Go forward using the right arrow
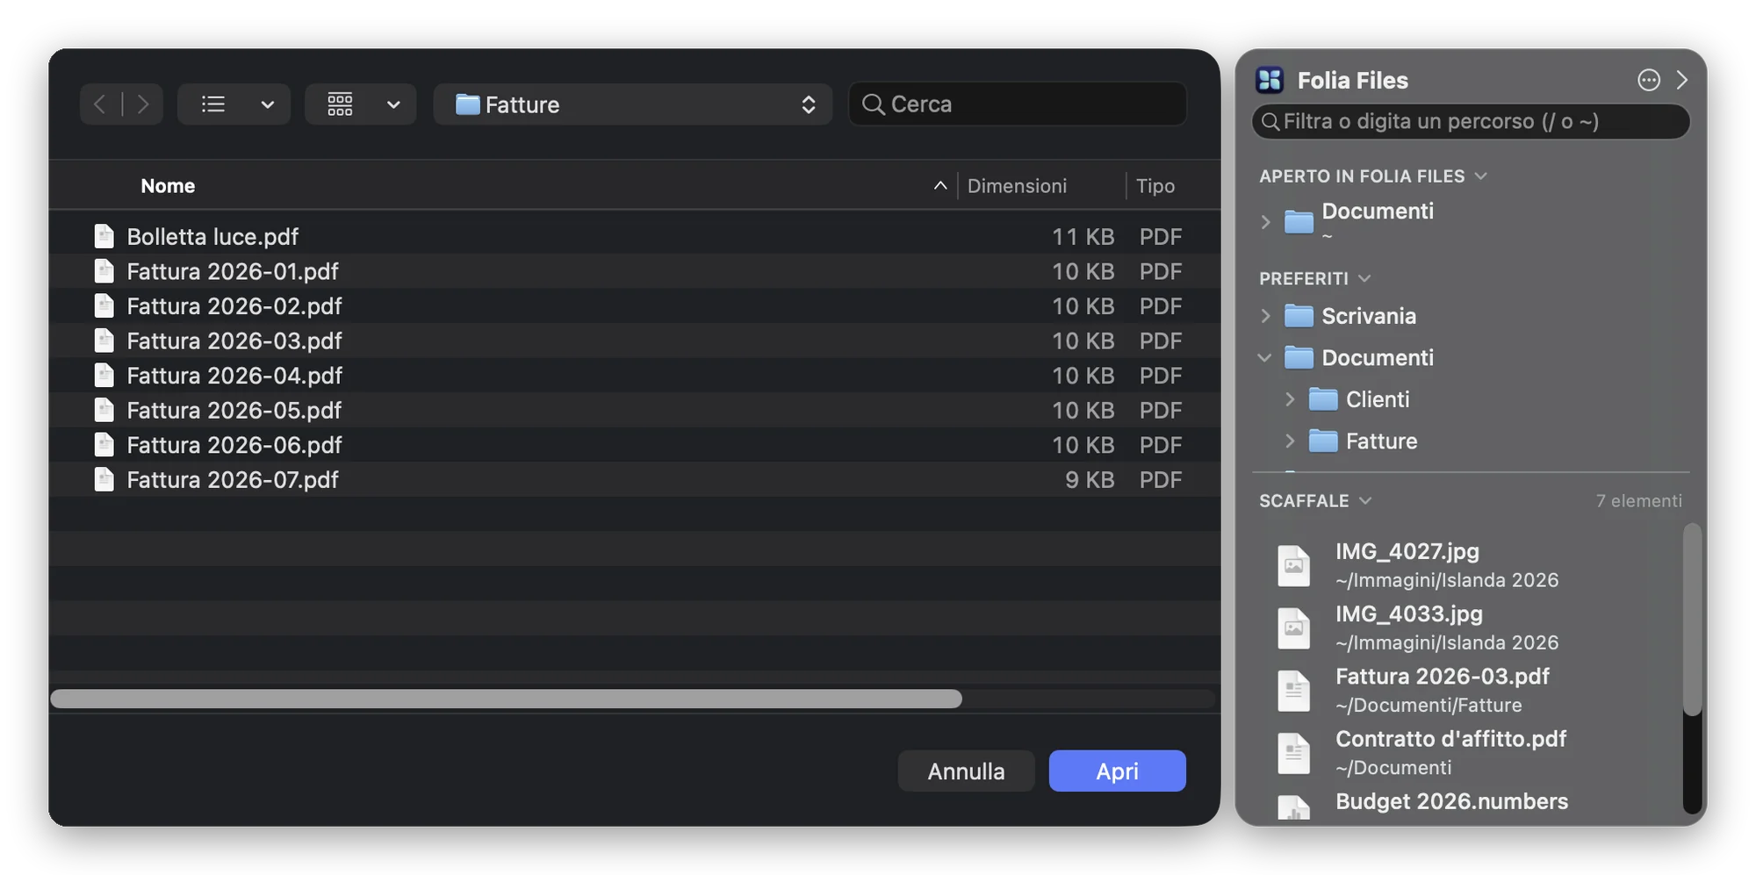Viewport: 1756px width, 875px height. 143,104
